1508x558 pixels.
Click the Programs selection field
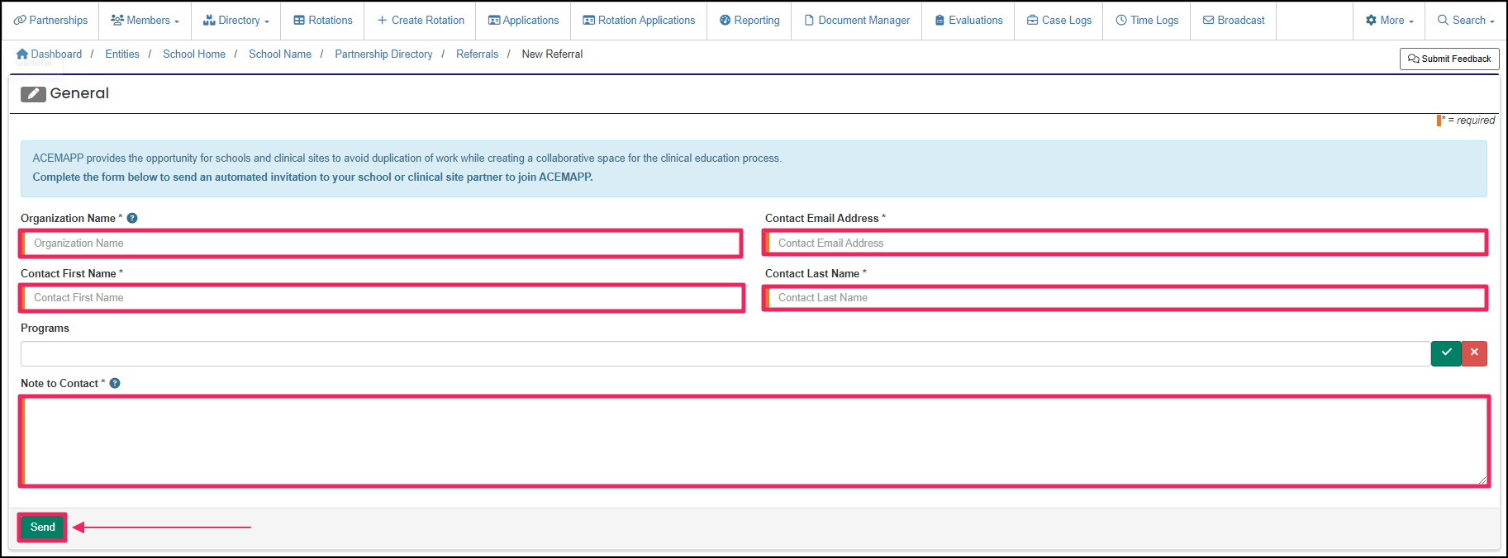(725, 353)
